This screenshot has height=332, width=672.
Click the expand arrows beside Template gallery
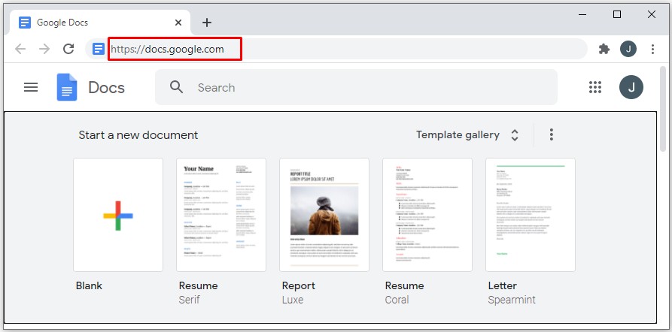[515, 135]
